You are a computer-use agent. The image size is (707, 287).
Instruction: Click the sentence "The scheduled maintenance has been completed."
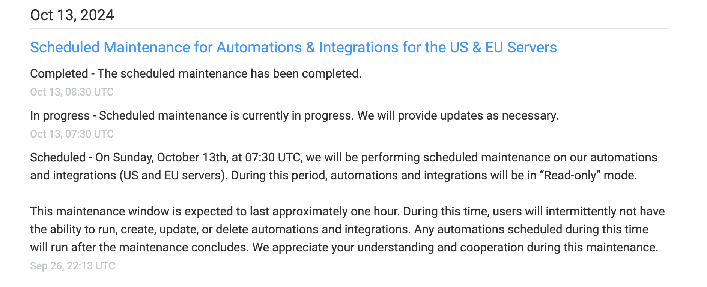229,73
